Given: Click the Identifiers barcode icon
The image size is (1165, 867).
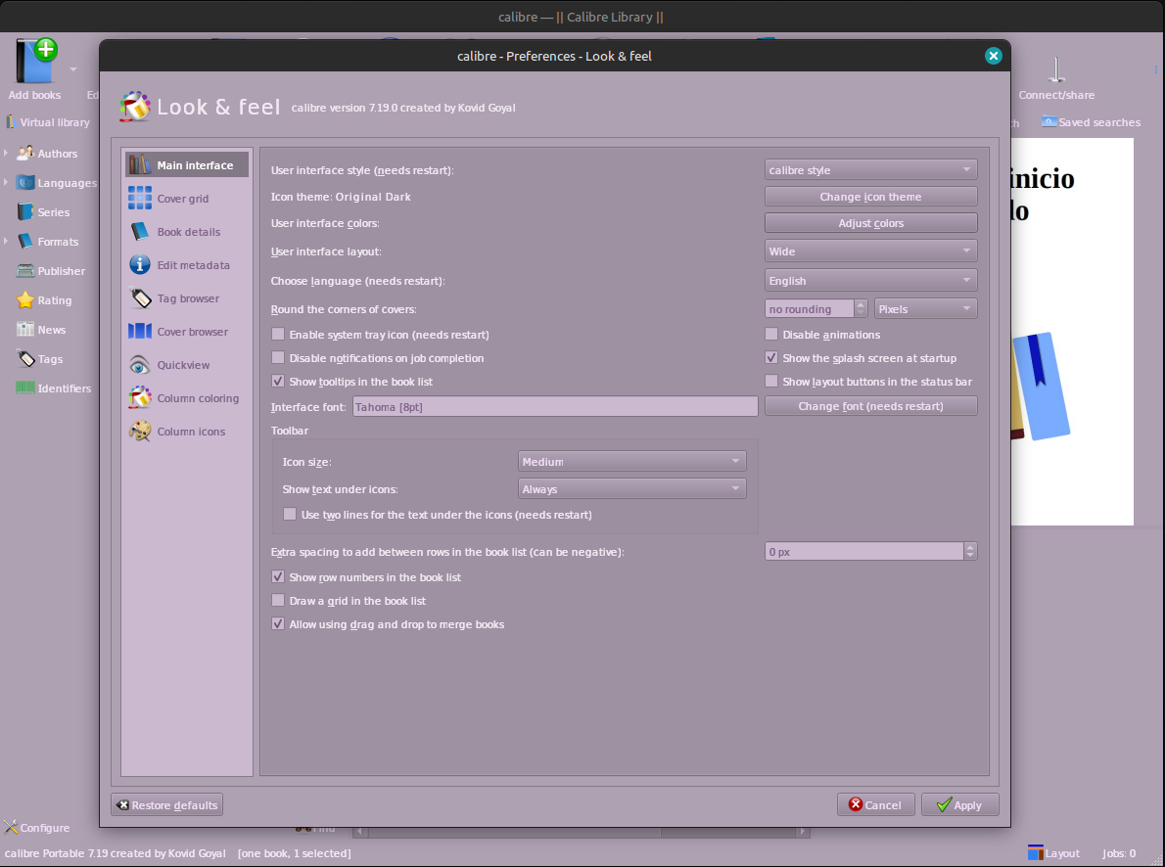Looking at the screenshot, I should click(x=25, y=388).
